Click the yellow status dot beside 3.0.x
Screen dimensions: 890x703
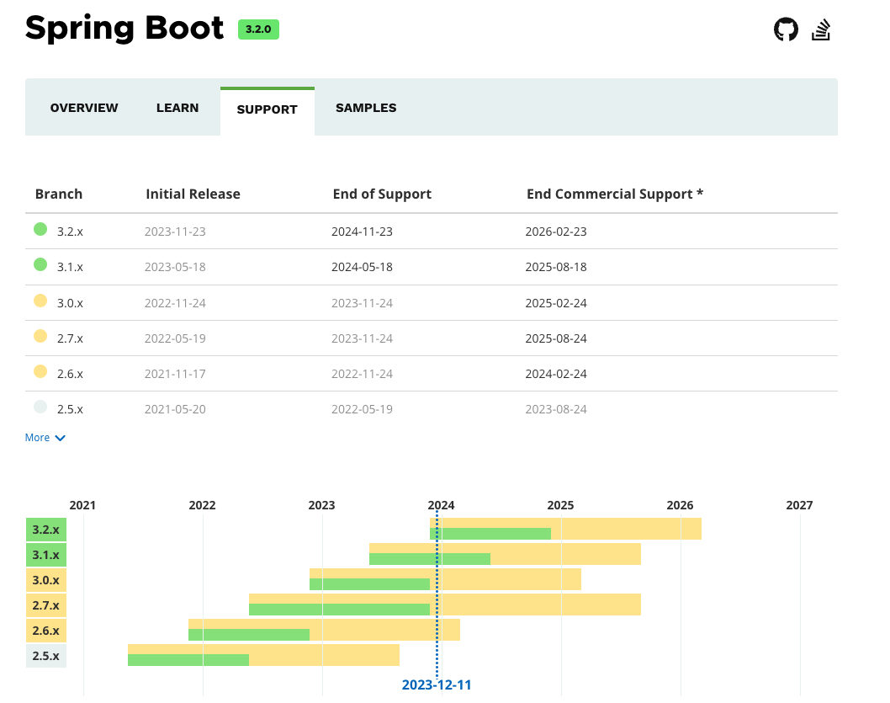pyautogui.click(x=39, y=301)
